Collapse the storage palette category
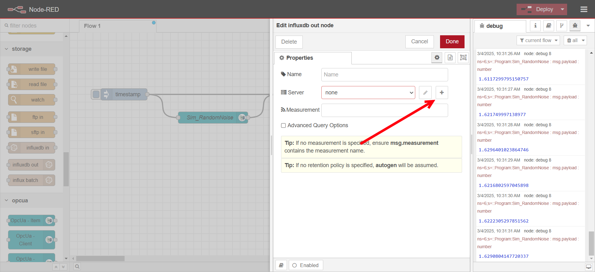This screenshot has width=595, height=272. pyautogui.click(x=7, y=49)
